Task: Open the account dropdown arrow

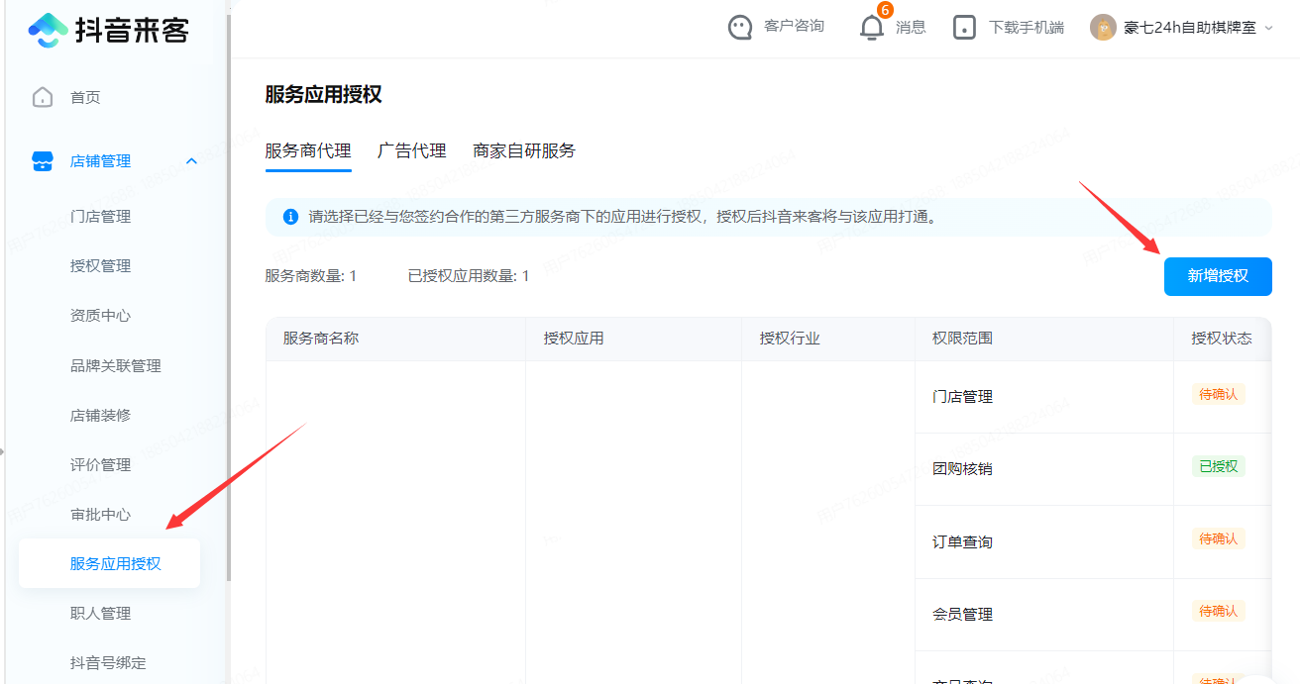Action: coord(1268,29)
